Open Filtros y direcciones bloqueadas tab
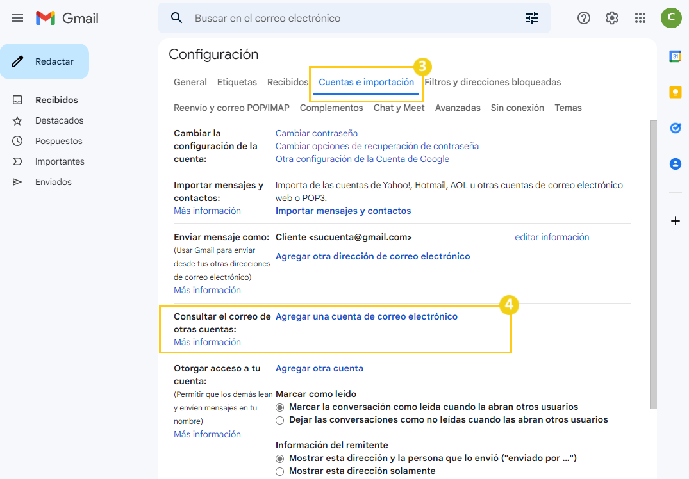Screen dimensions: 689x479 [x=493, y=82]
